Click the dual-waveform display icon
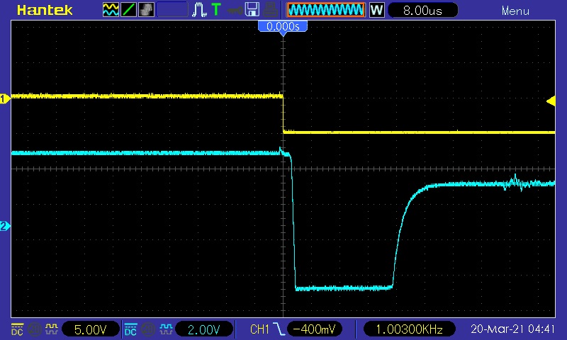This screenshot has width=567, height=340. 111,10
